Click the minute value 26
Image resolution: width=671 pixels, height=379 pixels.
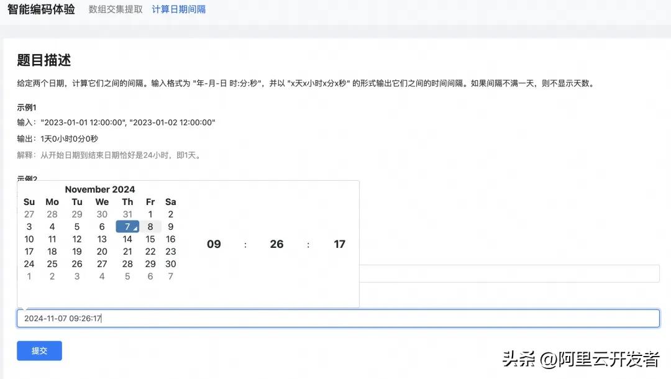point(276,244)
